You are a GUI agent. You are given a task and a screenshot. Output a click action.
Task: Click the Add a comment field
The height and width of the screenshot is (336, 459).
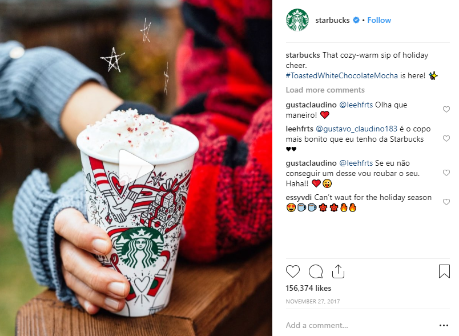click(x=360, y=325)
